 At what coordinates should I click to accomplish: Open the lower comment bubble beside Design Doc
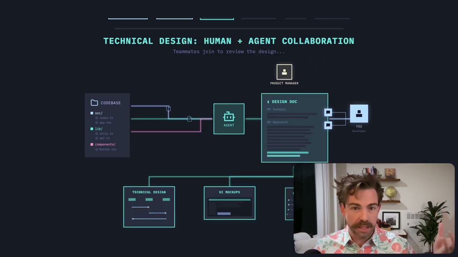coord(328,125)
